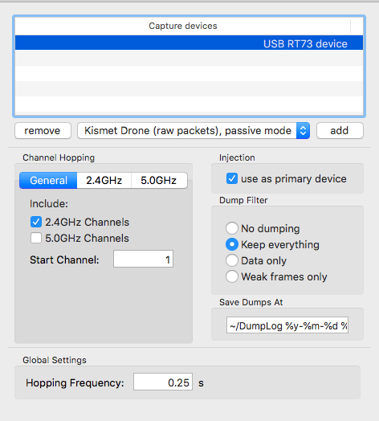379x421 pixels.
Task: Click the Hopping Frequency input field
Action: pos(163,382)
